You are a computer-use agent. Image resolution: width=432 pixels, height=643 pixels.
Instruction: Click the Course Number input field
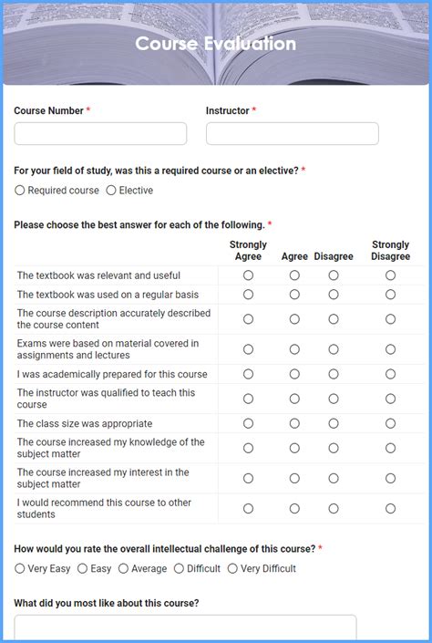click(x=100, y=133)
